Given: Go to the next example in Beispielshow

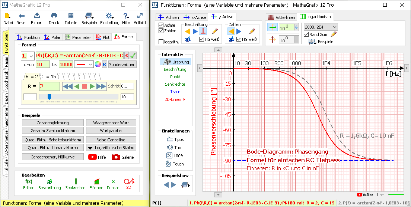Looking at the screenshot, I should pyautogui.click(x=173, y=185).
